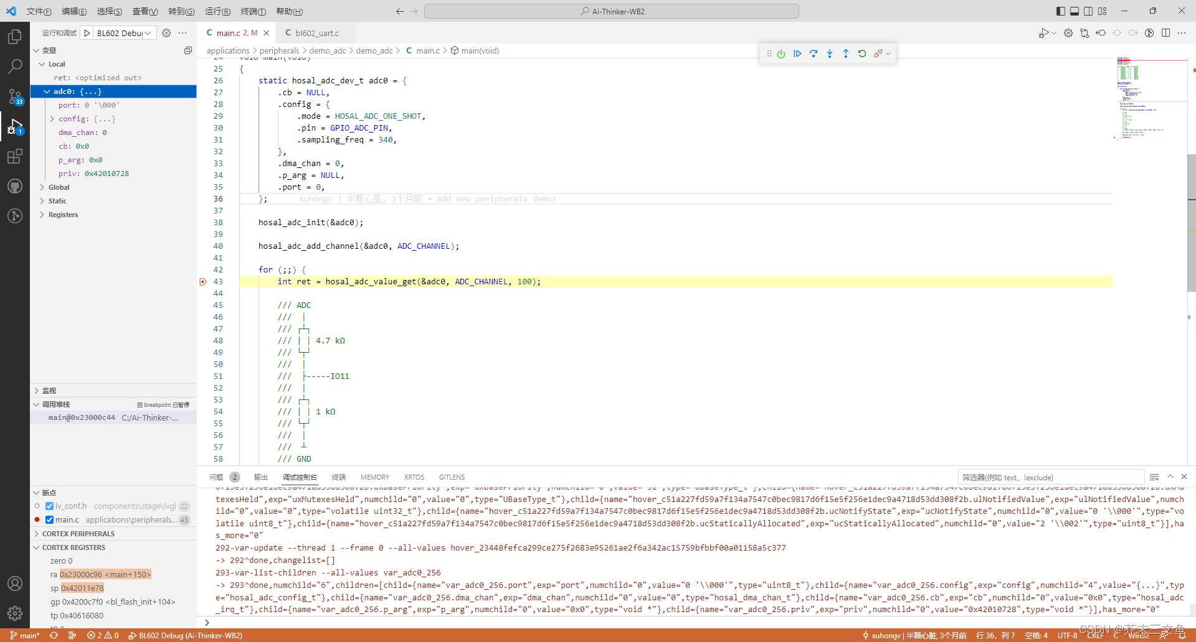Open the 文件(F) menu

point(39,11)
